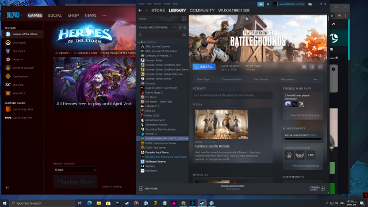Click achievements progress bar in Steam
Viewport: 368px width, 207px height.
point(303,139)
